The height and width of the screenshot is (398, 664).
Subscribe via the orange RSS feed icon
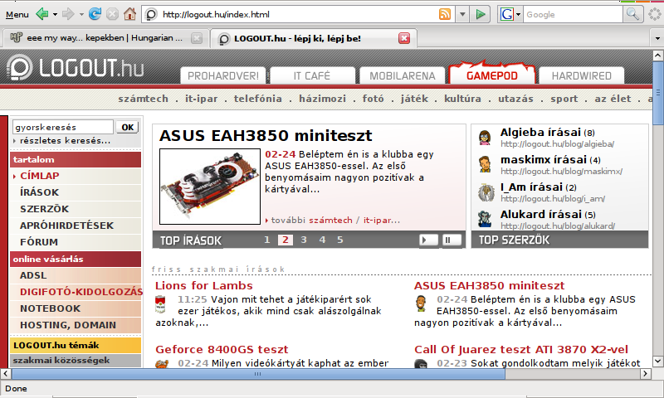[445, 14]
